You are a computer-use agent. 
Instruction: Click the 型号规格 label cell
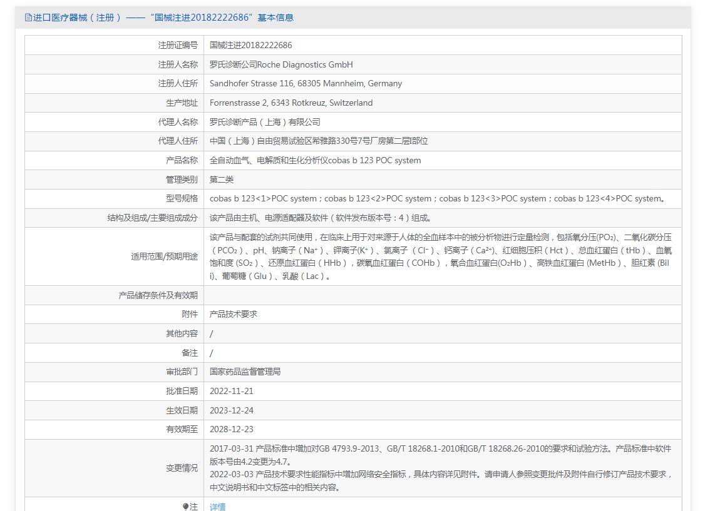114,198
